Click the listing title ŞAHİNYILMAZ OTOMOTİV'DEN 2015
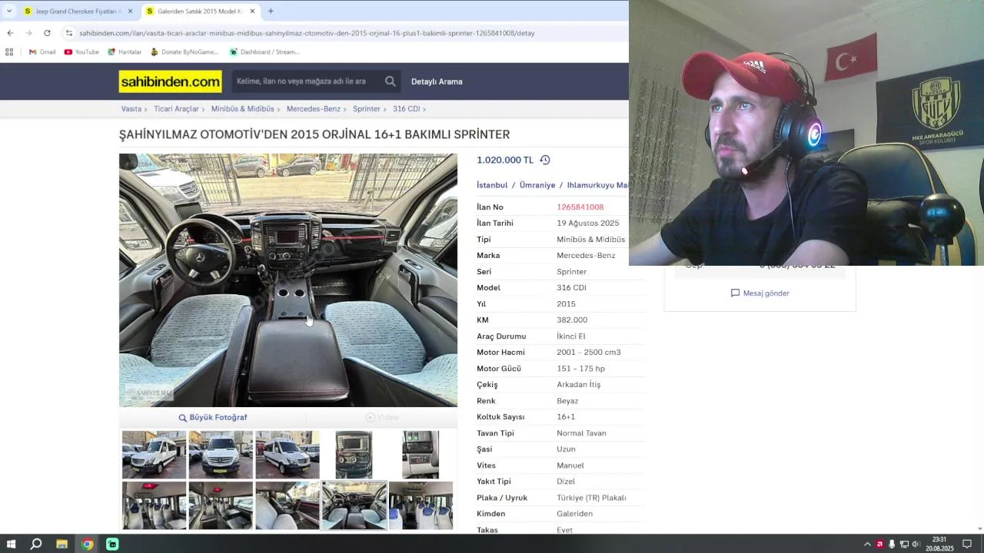The image size is (984, 553). (314, 134)
